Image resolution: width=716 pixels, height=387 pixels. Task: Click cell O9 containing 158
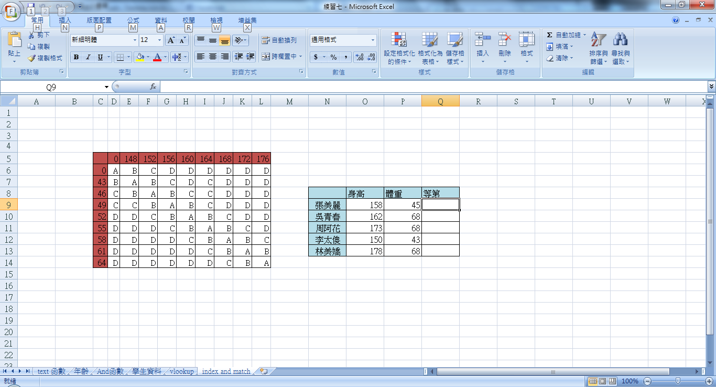coord(365,205)
